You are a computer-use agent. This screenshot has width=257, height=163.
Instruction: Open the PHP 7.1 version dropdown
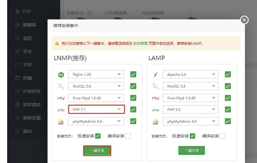tap(96, 110)
